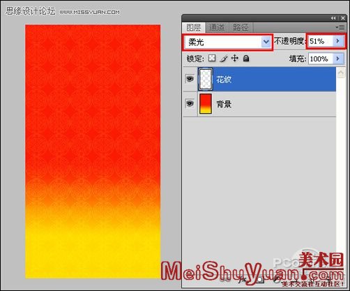Click the 100% fill value field
The image size is (350, 291).
321,59
